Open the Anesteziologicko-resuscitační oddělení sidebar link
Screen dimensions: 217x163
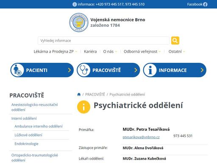[35, 107]
